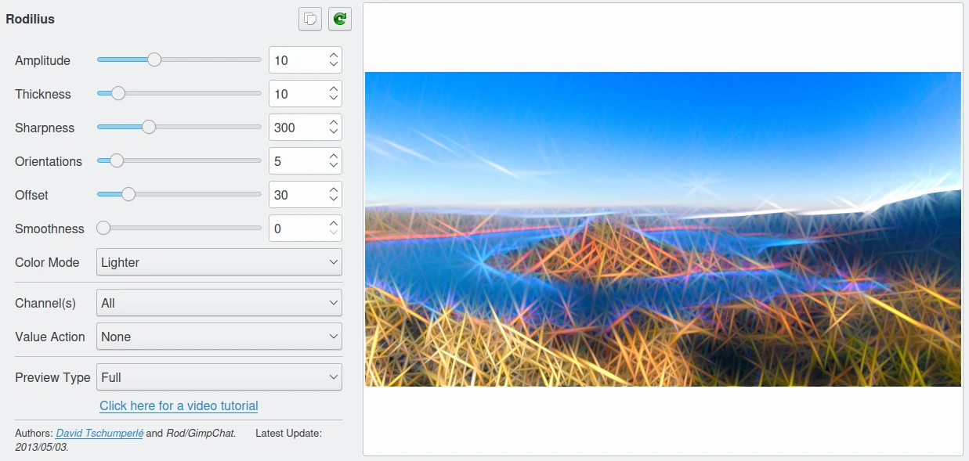
Task: Increase Smoothness with the up arrow
Action: [x=334, y=224]
